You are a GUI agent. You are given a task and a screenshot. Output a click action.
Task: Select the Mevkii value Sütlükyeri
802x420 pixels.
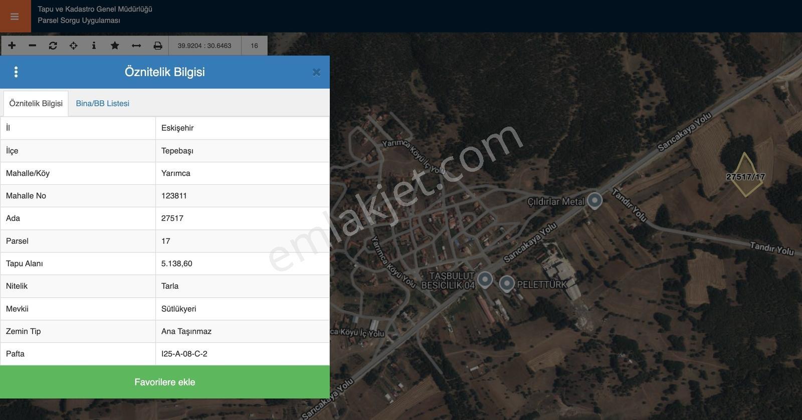[x=243, y=309]
